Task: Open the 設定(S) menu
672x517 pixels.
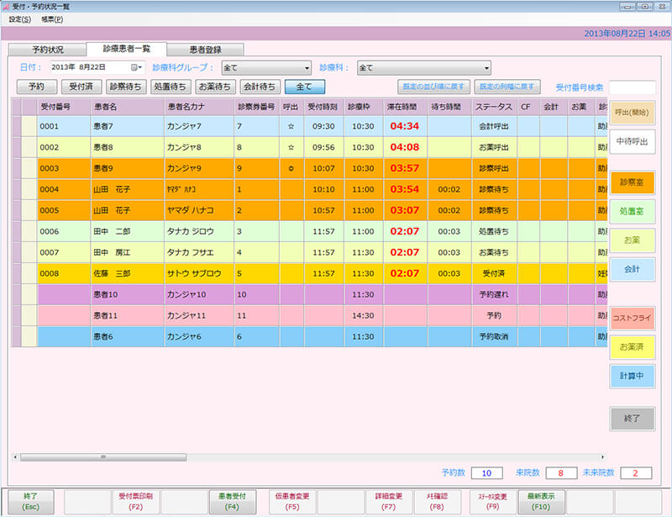Action: (19, 19)
